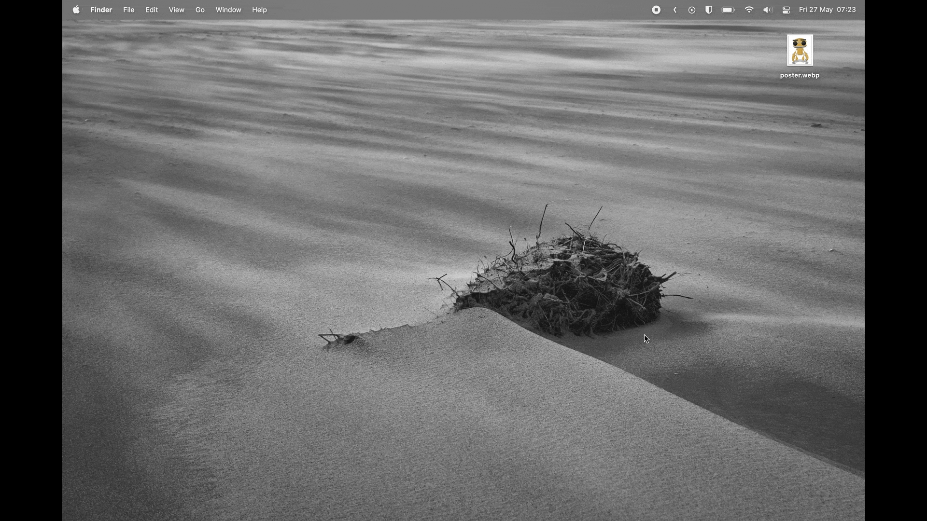Image resolution: width=927 pixels, height=521 pixels.
Task: Open the View menu
Action: (176, 10)
